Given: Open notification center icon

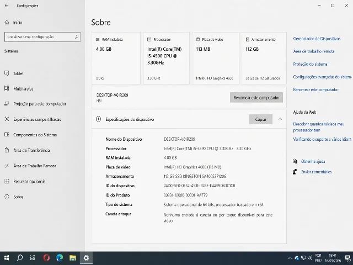Looking at the screenshot, I should (x=348, y=258).
